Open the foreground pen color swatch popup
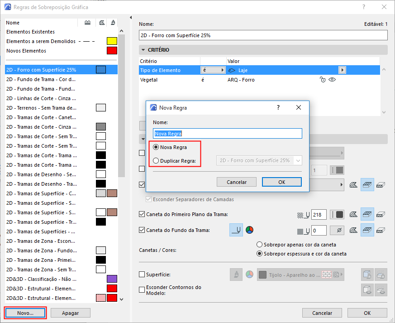The width and height of the screenshot is (395, 323). point(337,215)
